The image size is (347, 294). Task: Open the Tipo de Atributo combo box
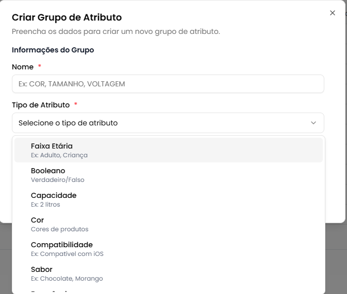click(168, 123)
